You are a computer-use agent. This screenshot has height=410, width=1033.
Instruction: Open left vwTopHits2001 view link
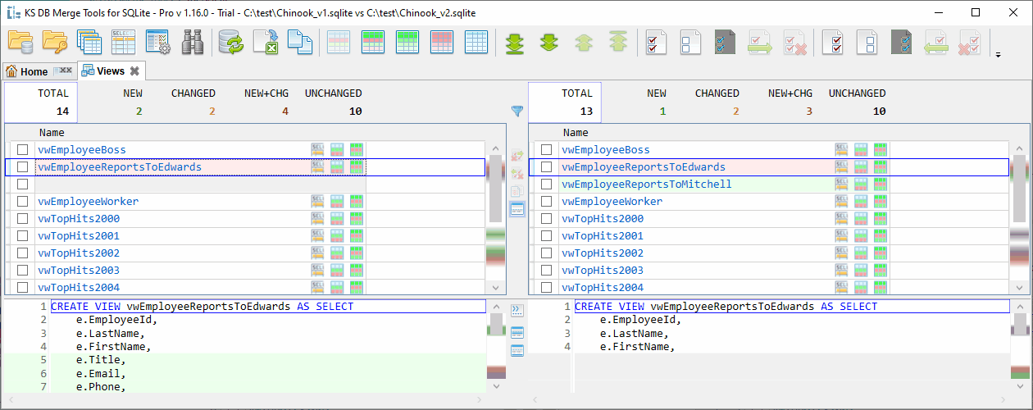click(x=79, y=235)
